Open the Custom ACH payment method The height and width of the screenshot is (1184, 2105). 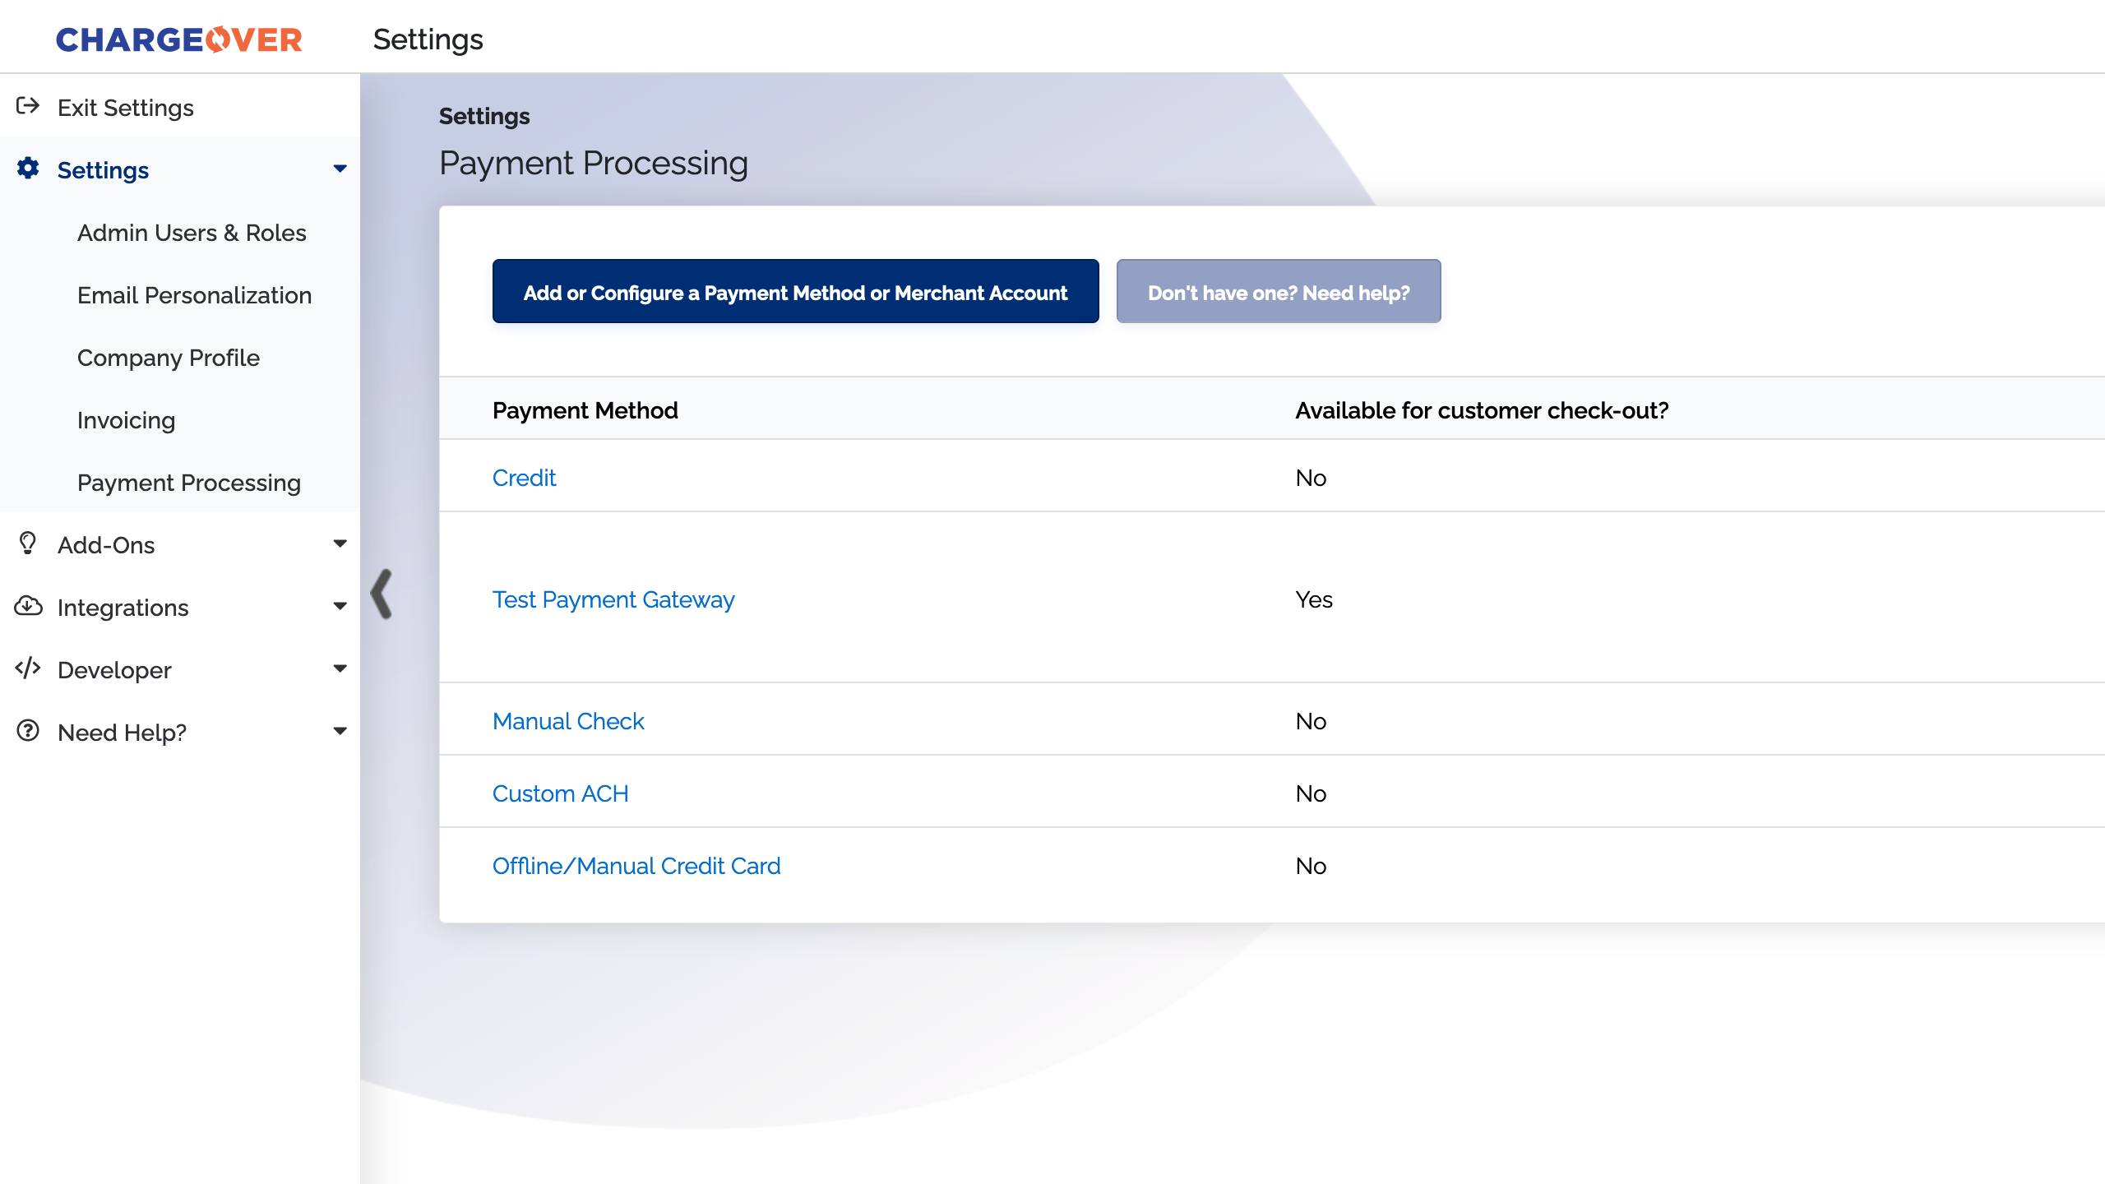coord(560,793)
